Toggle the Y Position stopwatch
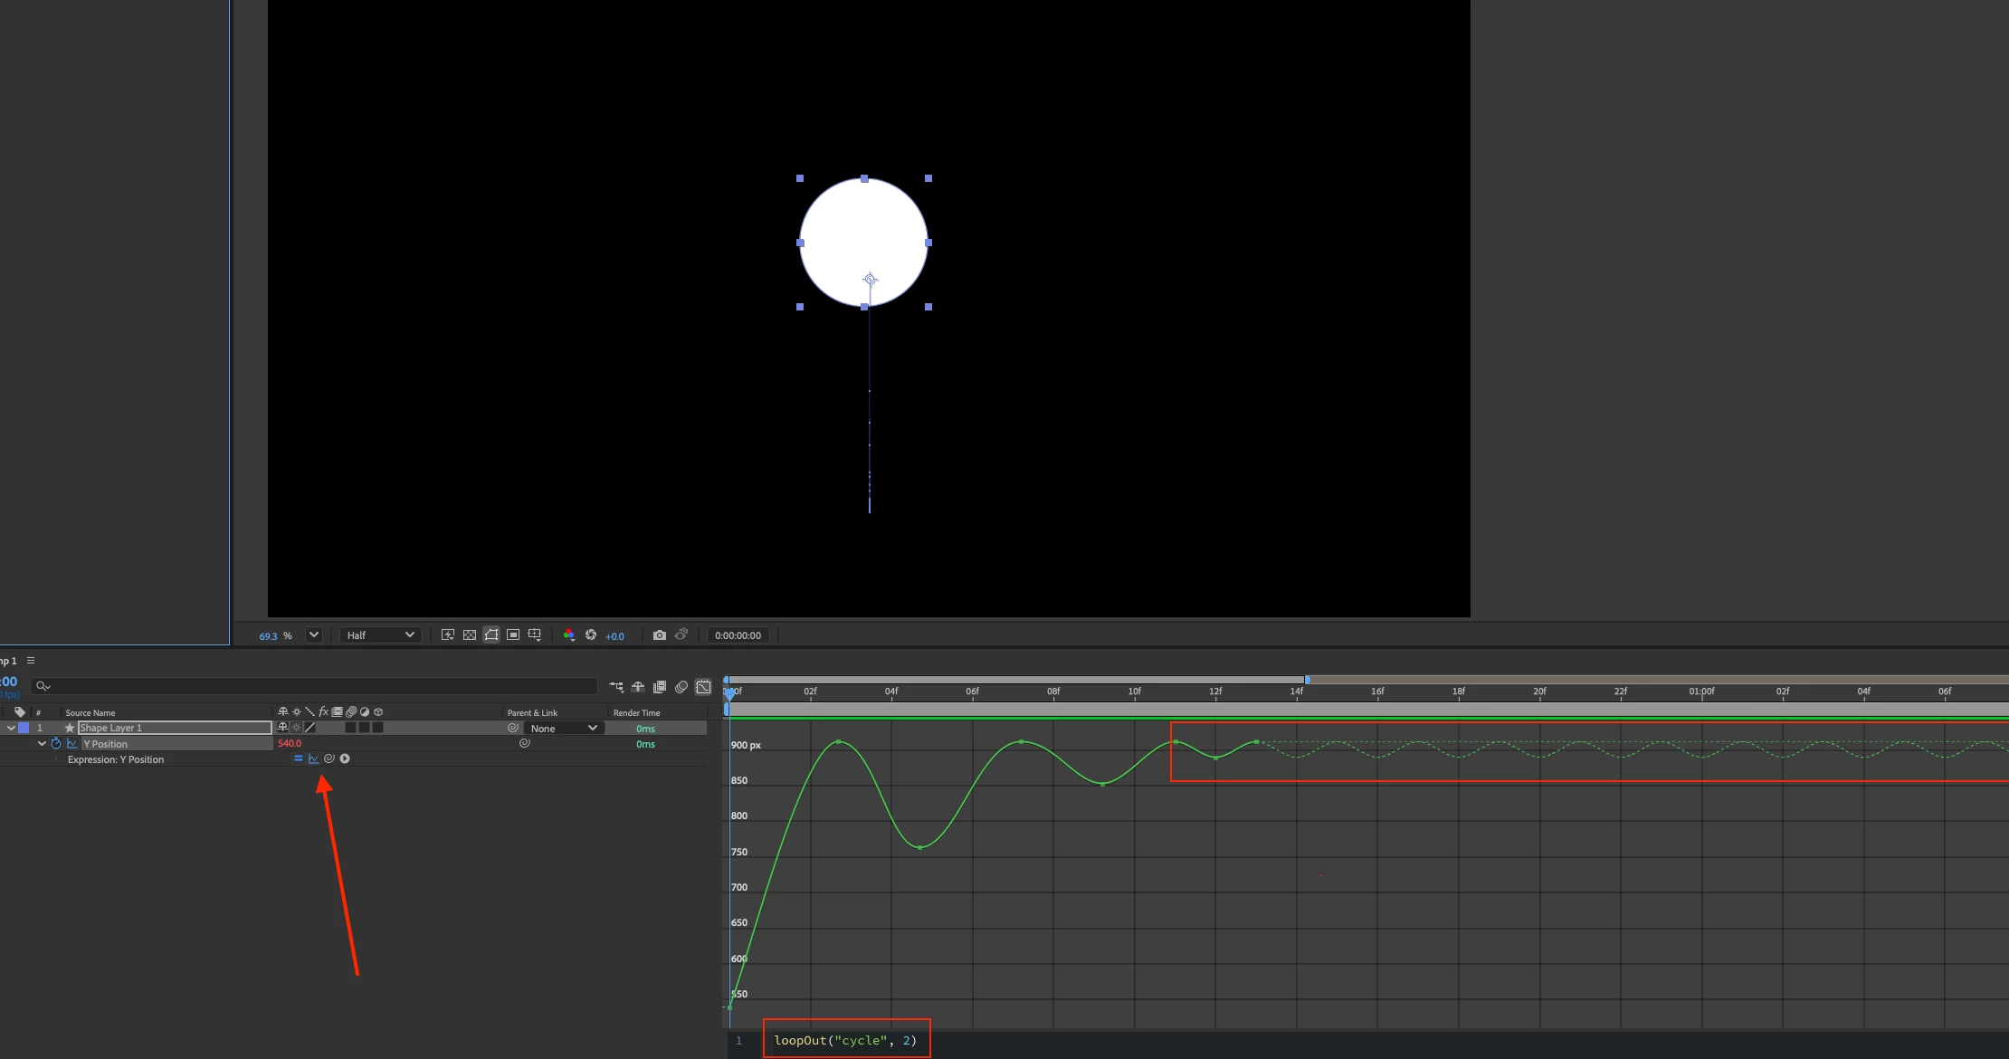 pos(56,744)
